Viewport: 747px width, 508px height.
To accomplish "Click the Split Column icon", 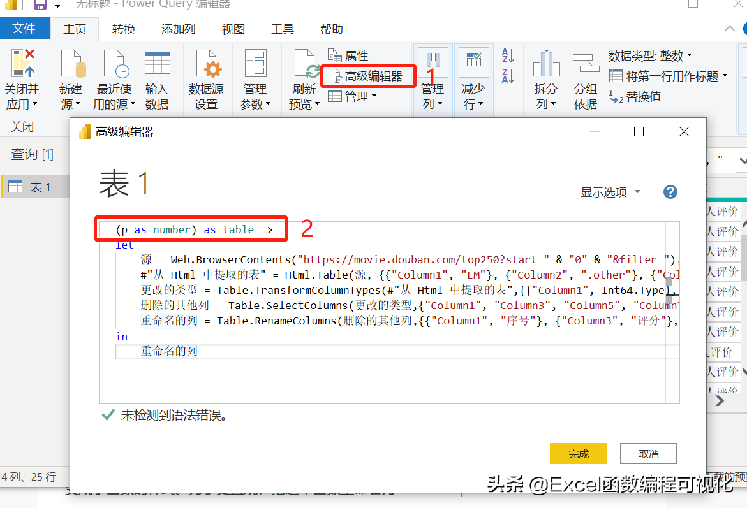I will (x=546, y=63).
